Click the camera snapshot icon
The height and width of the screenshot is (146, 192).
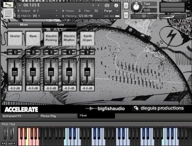[107, 5]
